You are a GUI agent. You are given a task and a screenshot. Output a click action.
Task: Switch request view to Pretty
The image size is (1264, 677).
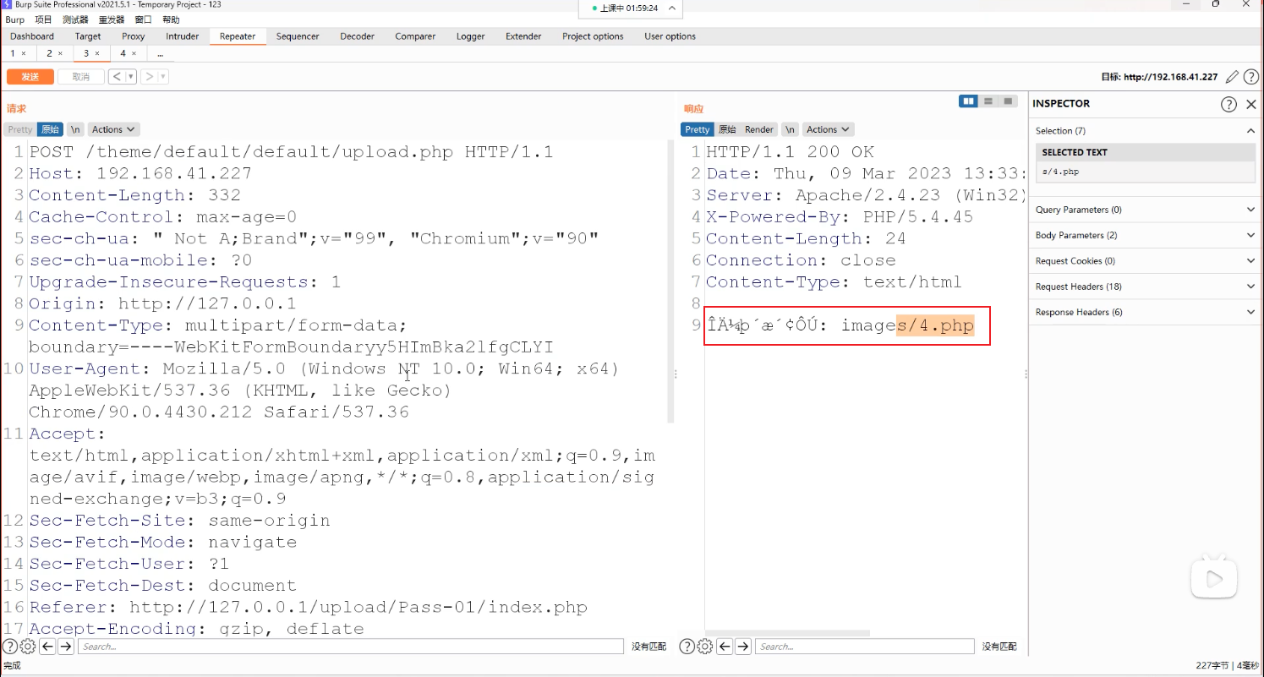[20, 129]
